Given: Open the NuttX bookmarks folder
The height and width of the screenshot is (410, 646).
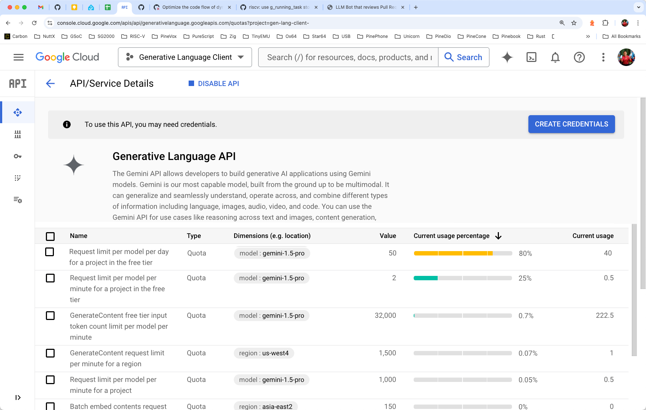Looking at the screenshot, I should (44, 36).
